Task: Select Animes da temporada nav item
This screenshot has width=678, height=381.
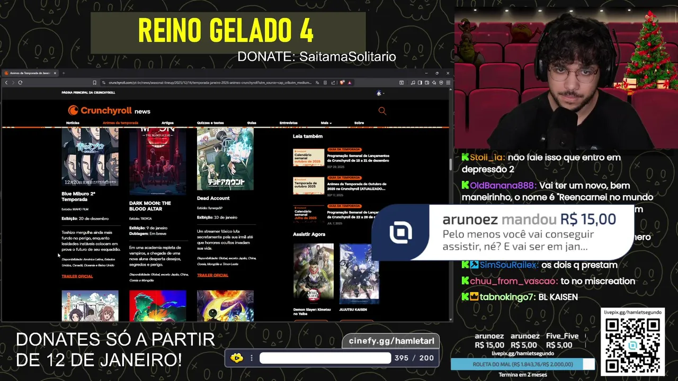Action: (120, 123)
